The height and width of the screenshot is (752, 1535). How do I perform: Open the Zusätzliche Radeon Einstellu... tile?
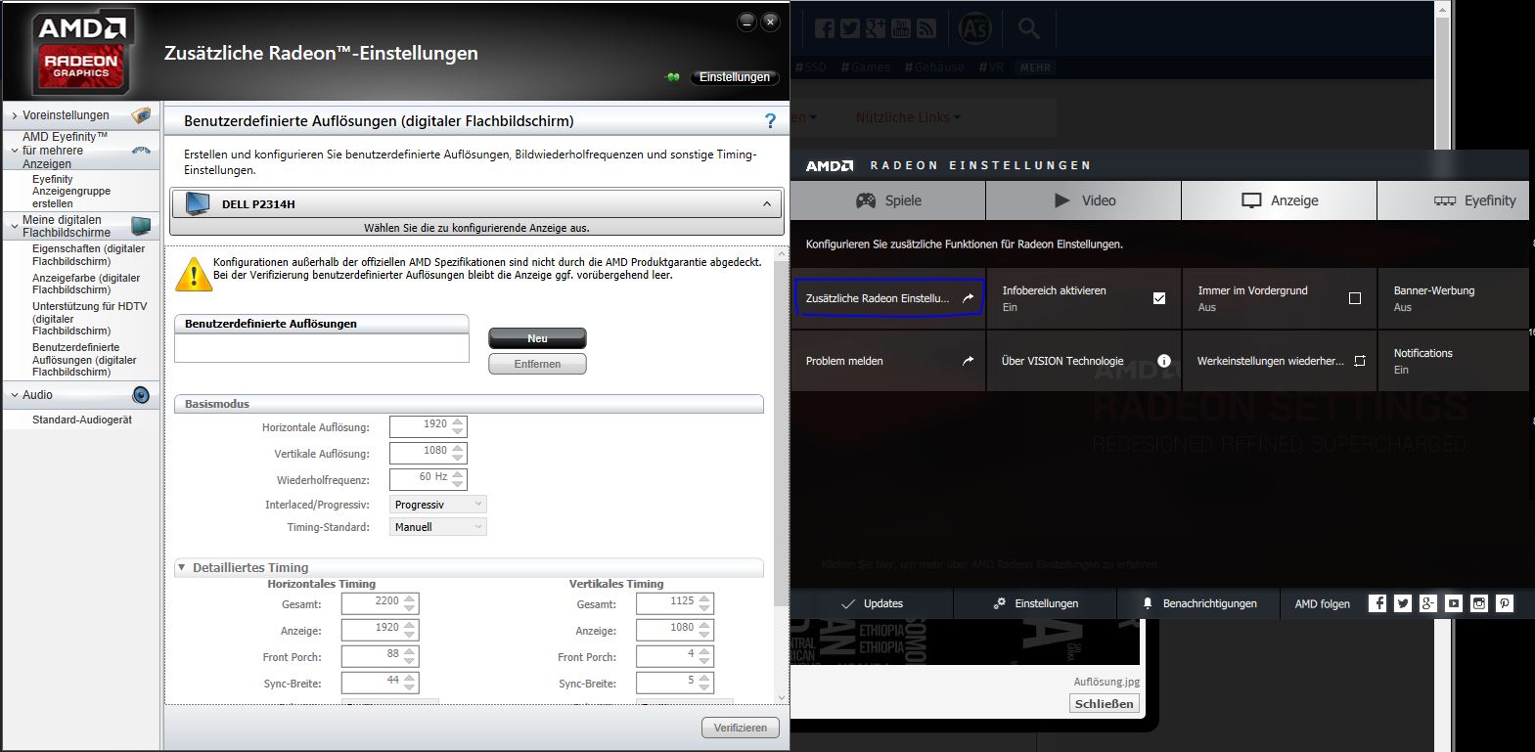coord(888,298)
